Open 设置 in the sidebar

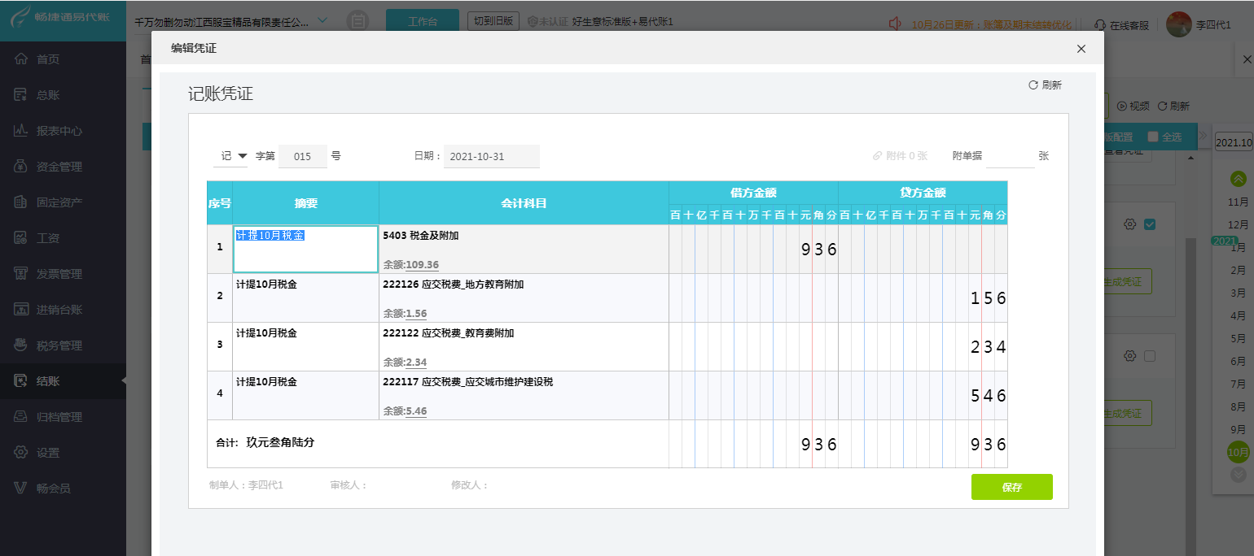point(63,453)
